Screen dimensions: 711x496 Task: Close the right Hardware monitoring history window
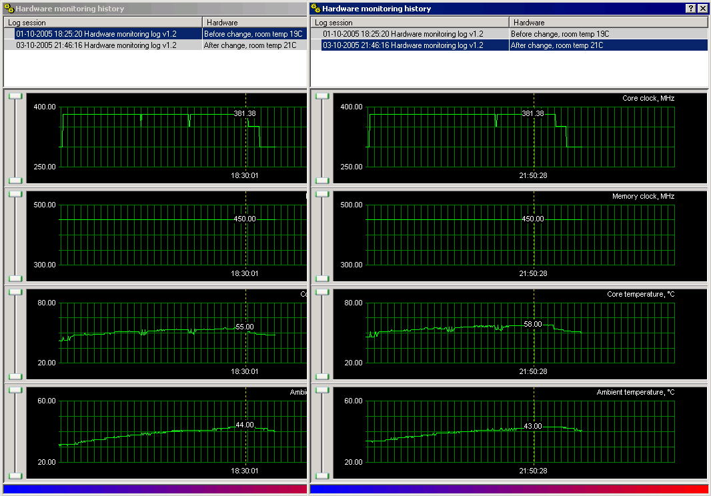point(702,9)
